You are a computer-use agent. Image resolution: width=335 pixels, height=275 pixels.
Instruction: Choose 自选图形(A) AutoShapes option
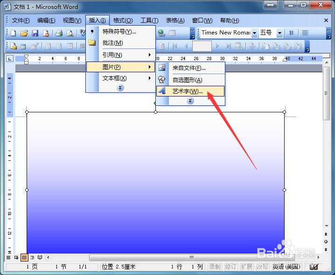point(190,80)
